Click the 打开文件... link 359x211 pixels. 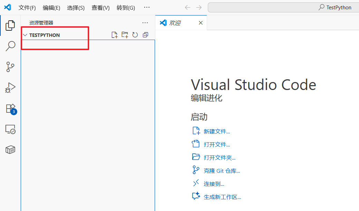pos(216,144)
